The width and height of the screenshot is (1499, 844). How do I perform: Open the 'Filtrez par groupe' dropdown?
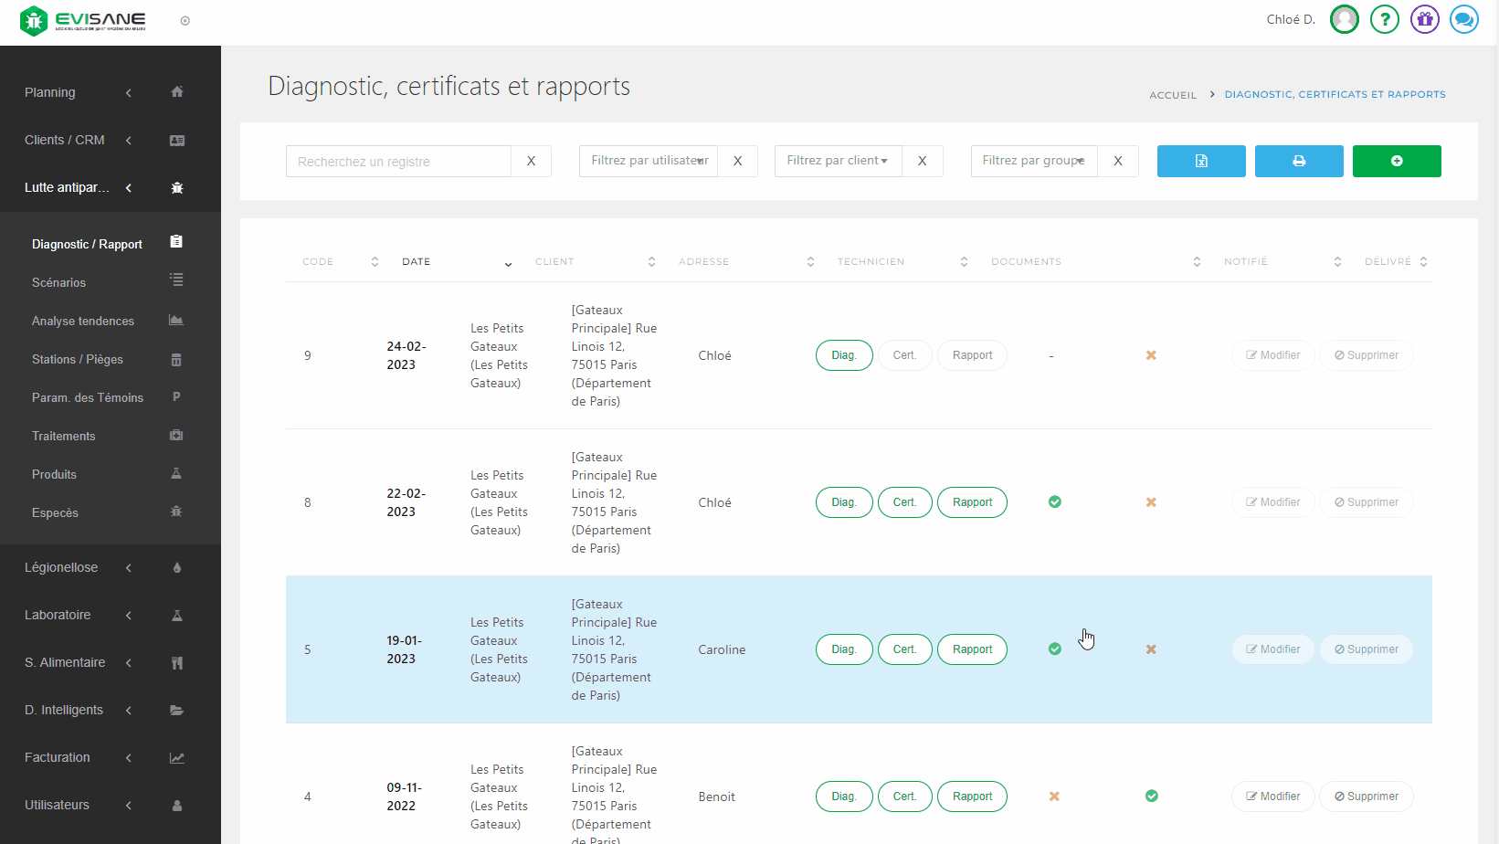[x=1033, y=161]
